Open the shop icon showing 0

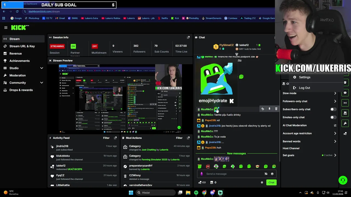click(213, 182)
